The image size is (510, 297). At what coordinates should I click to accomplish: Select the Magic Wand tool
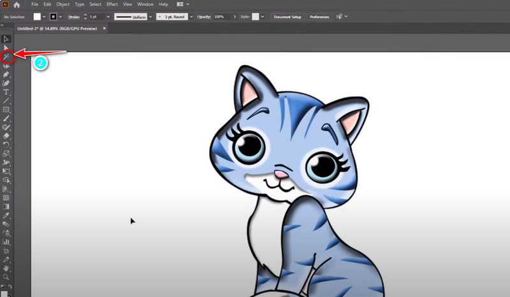6,57
